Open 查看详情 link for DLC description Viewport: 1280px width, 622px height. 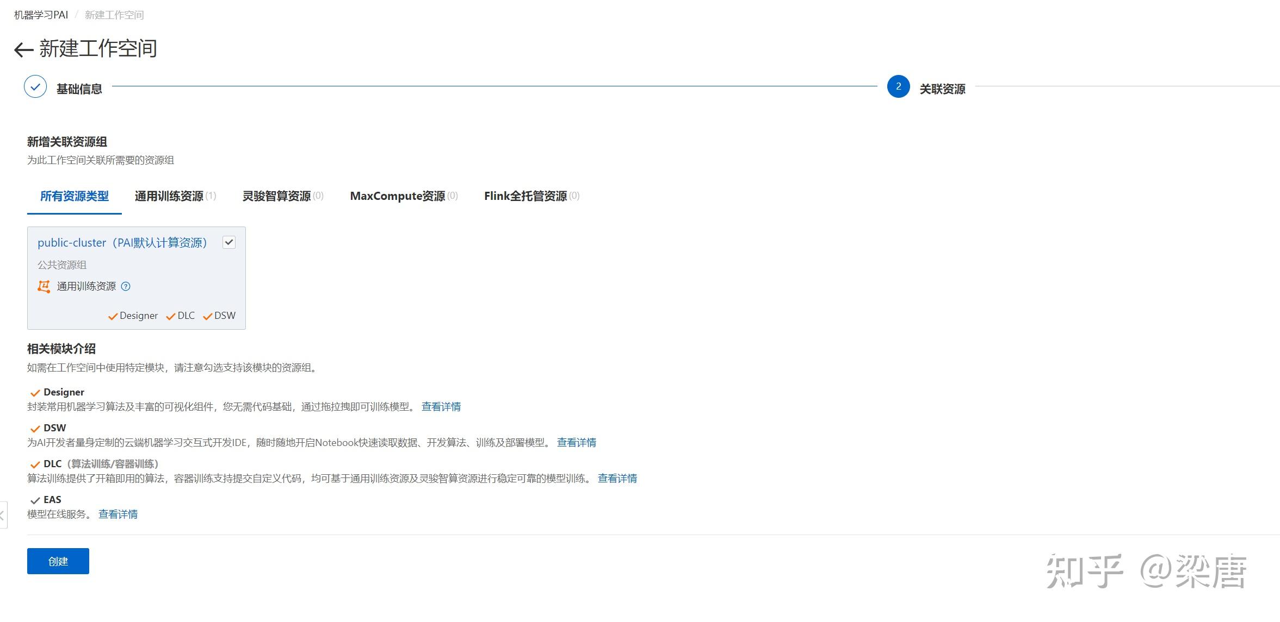pyautogui.click(x=617, y=479)
